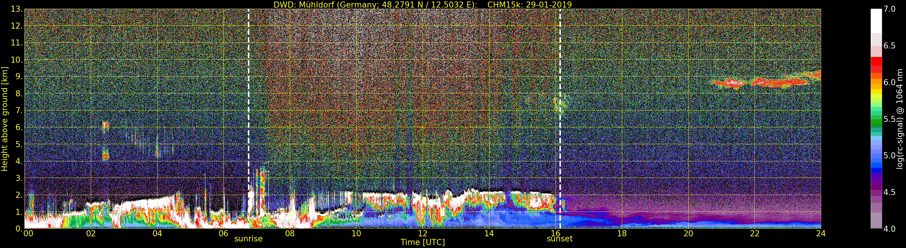Click the sunset label below the time axis
Viewport: 906px width, 248px height.
coord(559,239)
